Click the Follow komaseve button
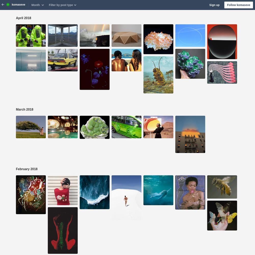The image size is (255, 255). pos(239,5)
